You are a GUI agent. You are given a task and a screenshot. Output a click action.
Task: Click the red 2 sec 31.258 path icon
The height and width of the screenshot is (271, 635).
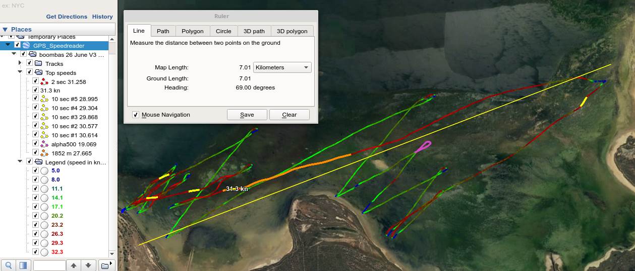coord(44,82)
